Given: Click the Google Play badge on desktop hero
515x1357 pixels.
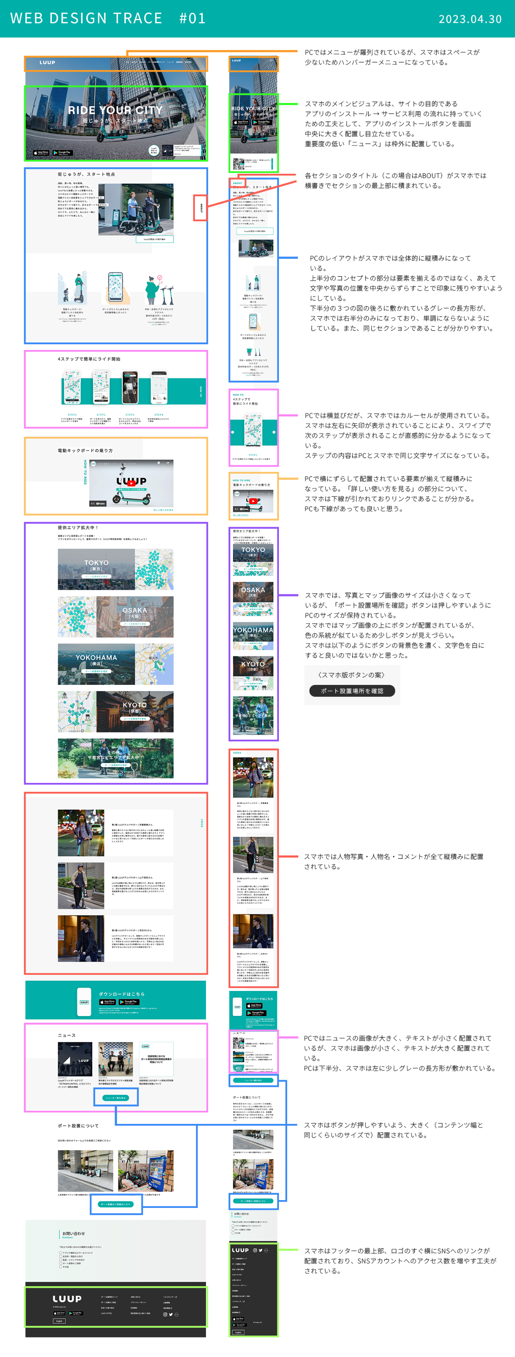Looking at the screenshot, I should (x=63, y=153).
